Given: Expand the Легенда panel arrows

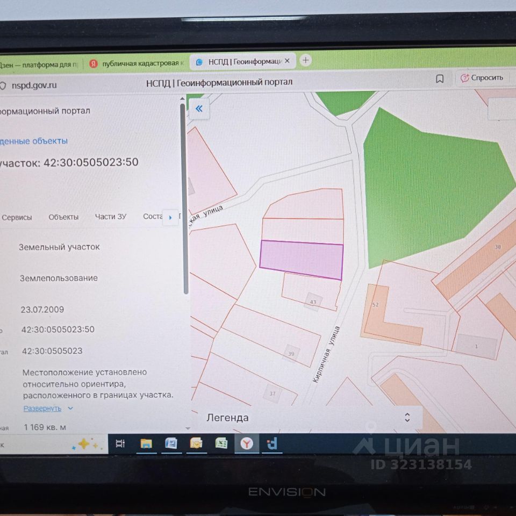Looking at the screenshot, I should coord(407,417).
